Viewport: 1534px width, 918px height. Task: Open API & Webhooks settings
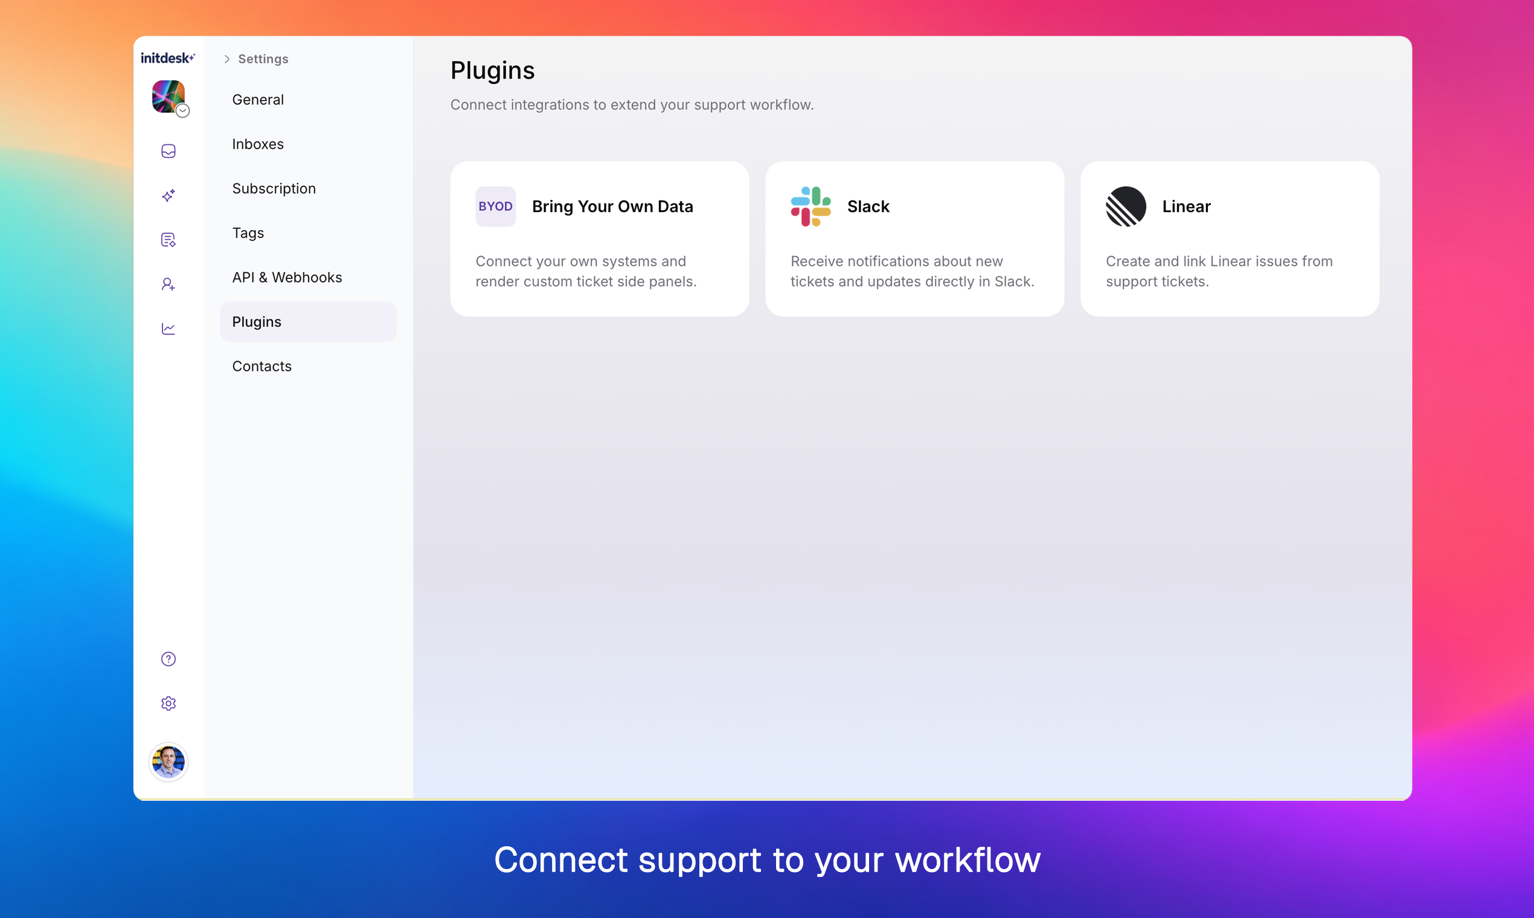pyautogui.click(x=308, y=277)
